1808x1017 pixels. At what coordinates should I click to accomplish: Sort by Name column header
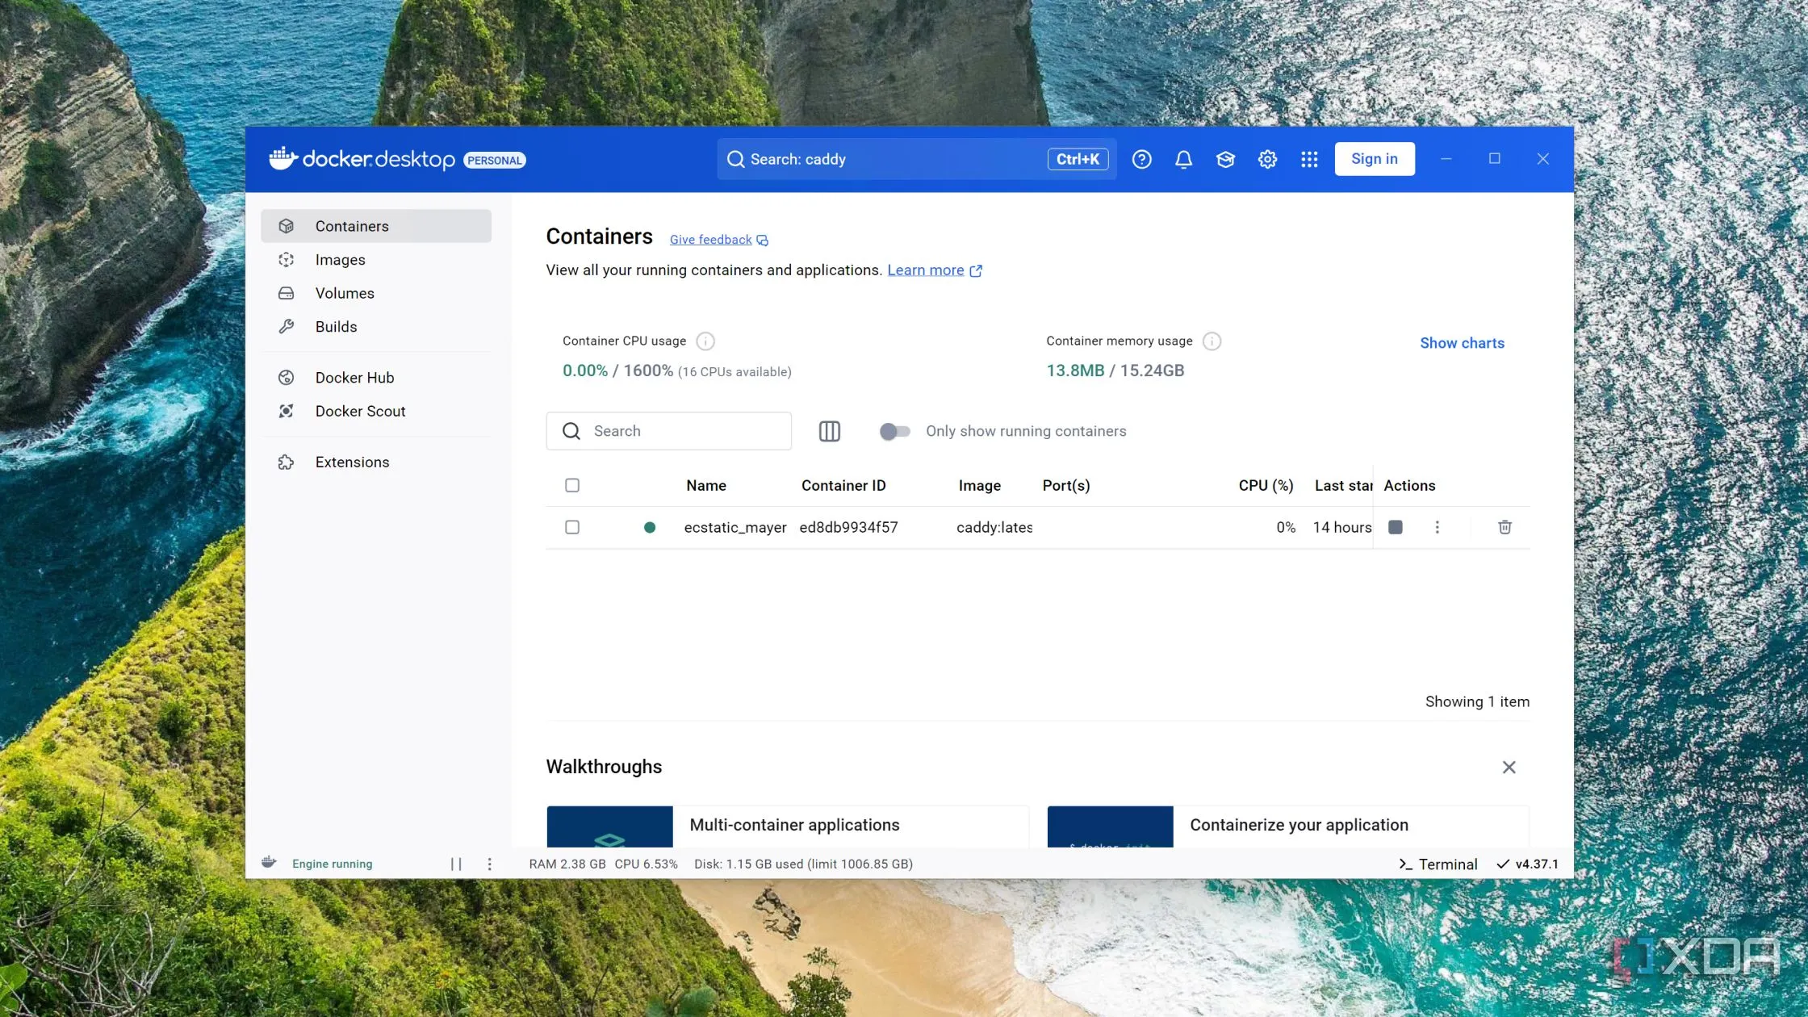705,485
